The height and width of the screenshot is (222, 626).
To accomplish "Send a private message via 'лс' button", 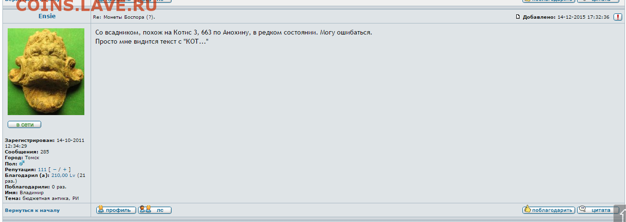I will tap(155, 210).
